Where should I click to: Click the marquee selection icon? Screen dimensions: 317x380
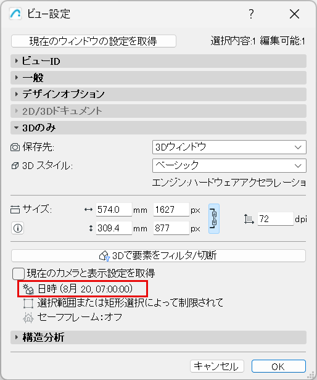pos(28,303)
